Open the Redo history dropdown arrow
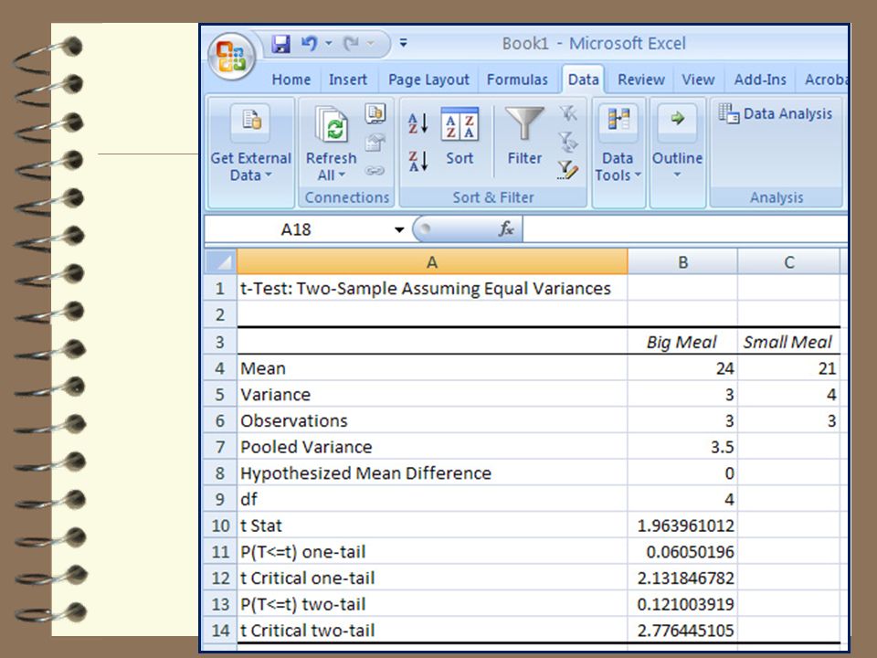Image resolution: width=877 pixels, height=658 pixels. [371, 43]
